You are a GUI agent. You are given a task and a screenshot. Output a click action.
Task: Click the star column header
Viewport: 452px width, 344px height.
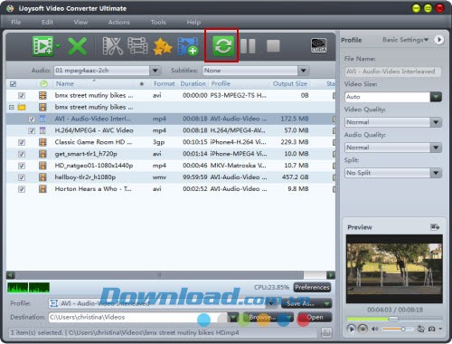click(142, 84)
